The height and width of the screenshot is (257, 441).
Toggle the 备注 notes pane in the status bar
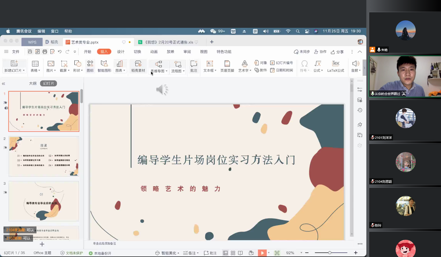[191, 253]
